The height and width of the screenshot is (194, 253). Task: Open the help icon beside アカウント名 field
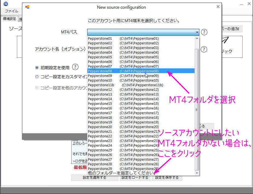click(x=204, y=50)
